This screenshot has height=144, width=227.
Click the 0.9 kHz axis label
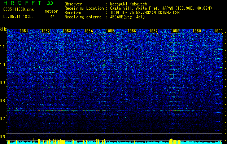pyautogui.click(x=3, y=83)
